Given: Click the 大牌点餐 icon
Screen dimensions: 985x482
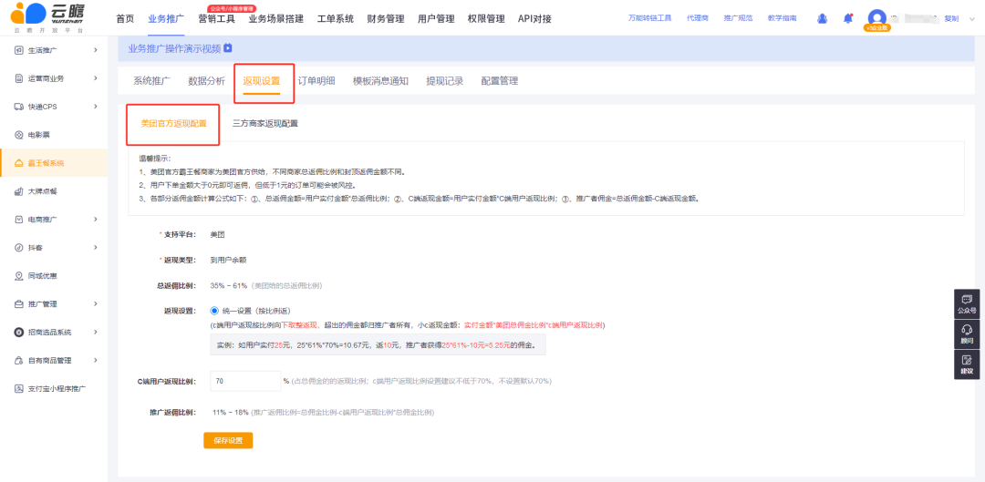Looking at the screenshot, I should click(x=18, y=191).
